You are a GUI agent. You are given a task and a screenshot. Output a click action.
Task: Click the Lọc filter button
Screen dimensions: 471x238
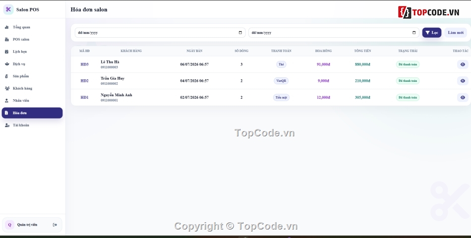(x=432, y=32)
